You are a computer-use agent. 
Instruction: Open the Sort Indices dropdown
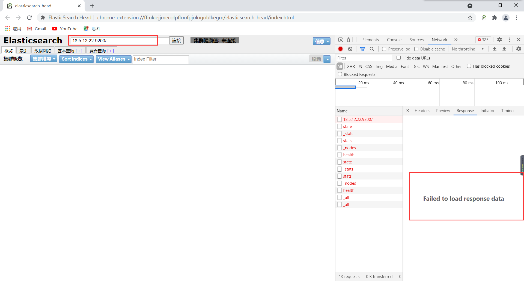pyautogui.click(x=76, y=59)
